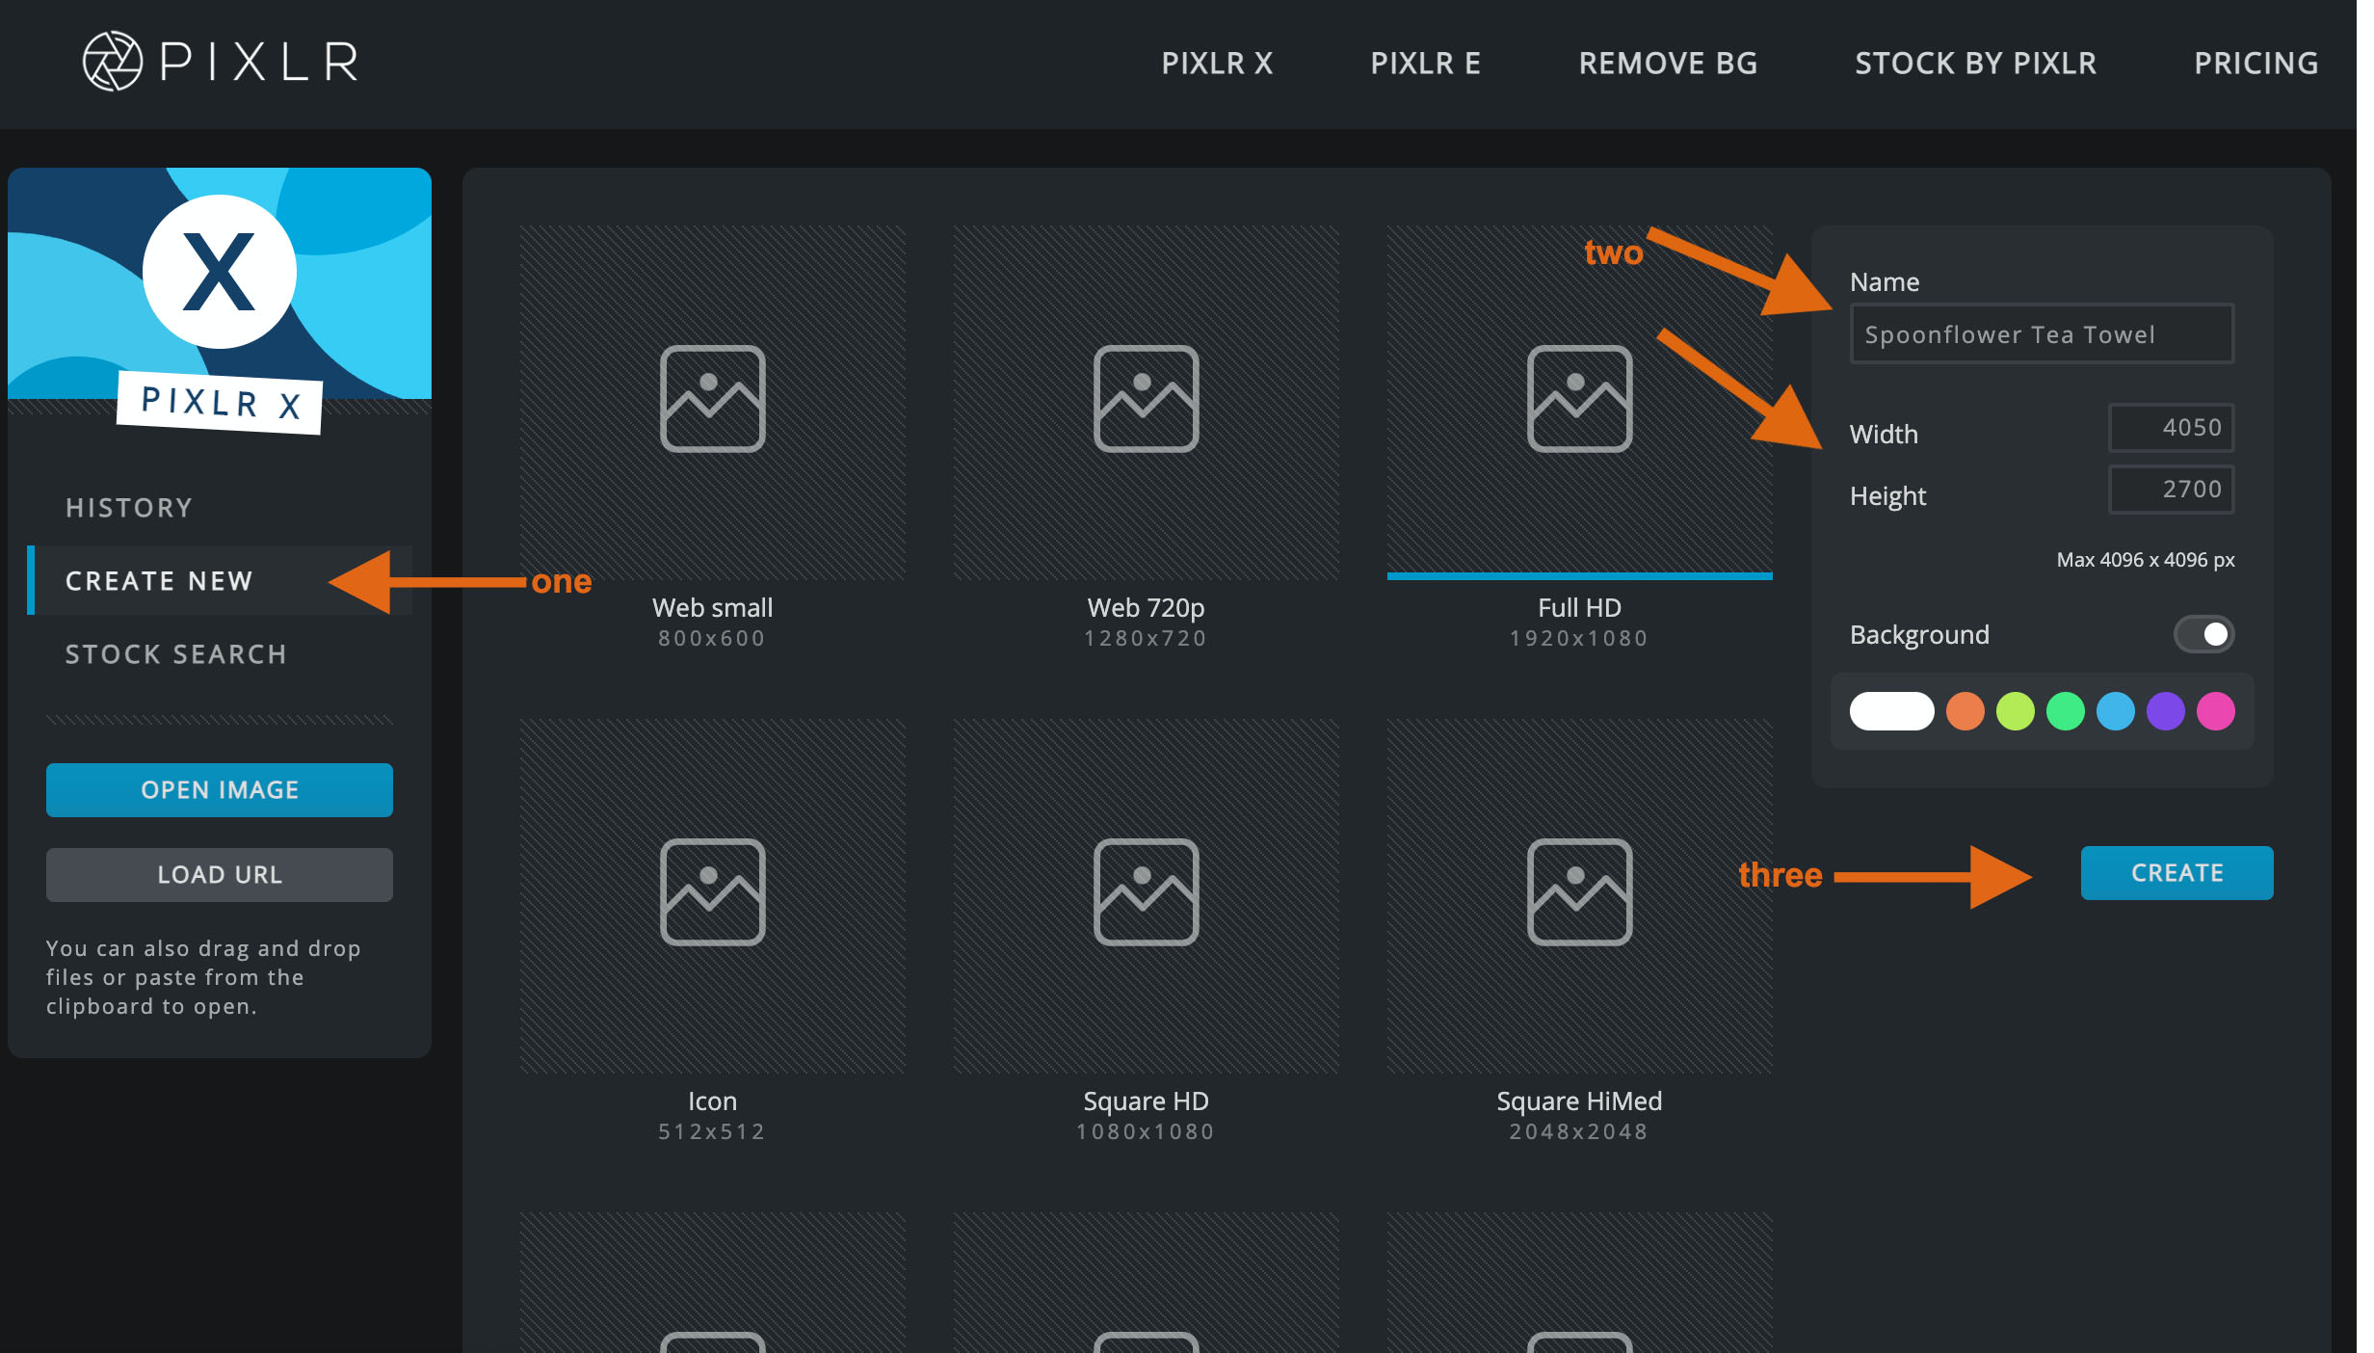
Task: Select Create New in sidebar
Action: 220,581
